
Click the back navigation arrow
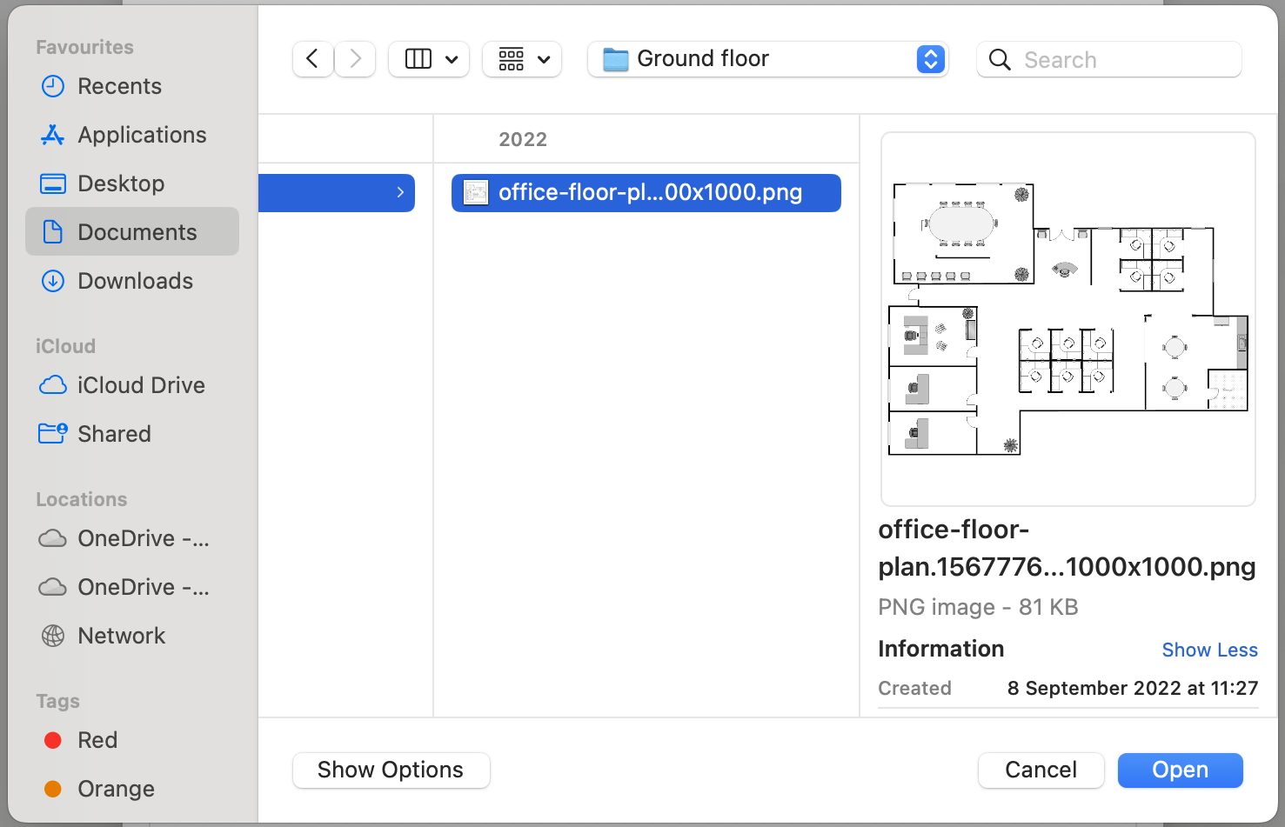(312, 59)
